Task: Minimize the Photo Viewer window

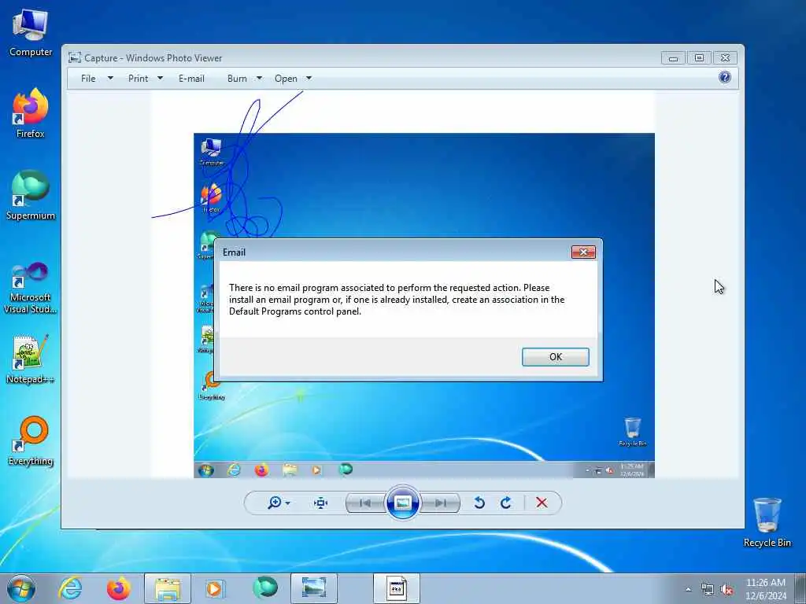Action: [x=673, y=58]
